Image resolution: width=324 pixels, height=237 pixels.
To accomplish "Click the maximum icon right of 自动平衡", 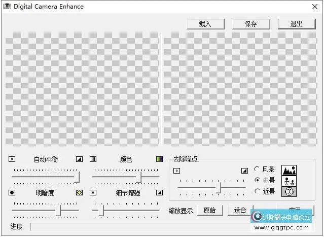I will click(79, 159).
